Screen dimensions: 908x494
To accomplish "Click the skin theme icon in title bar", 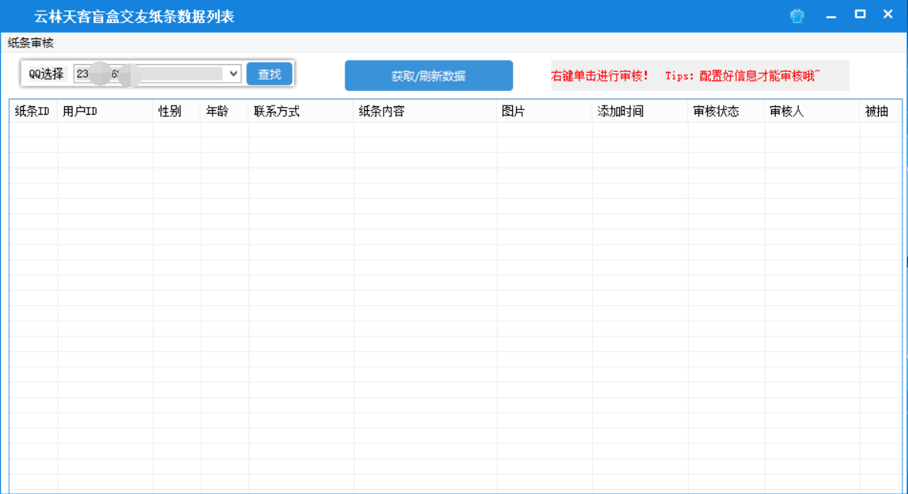I will [796, 15].
